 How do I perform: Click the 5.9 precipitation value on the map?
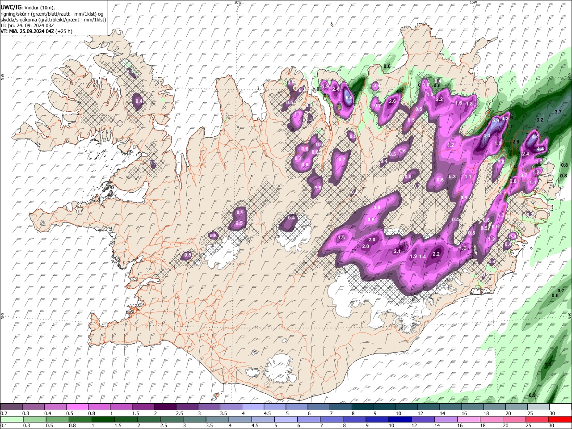coord(496,121)
